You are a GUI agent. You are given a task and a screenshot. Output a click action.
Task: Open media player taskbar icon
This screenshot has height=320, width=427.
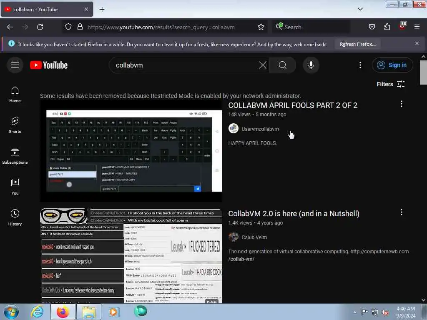pos(113,312)
